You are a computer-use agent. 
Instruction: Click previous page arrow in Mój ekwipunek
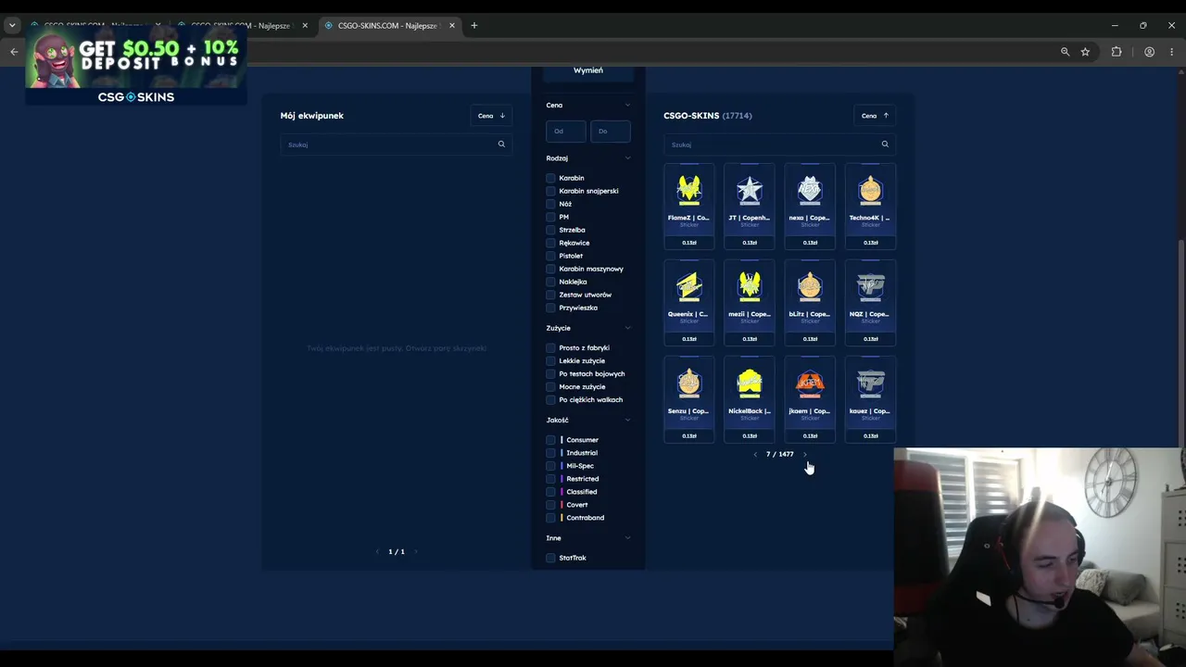tap(377, 552)
